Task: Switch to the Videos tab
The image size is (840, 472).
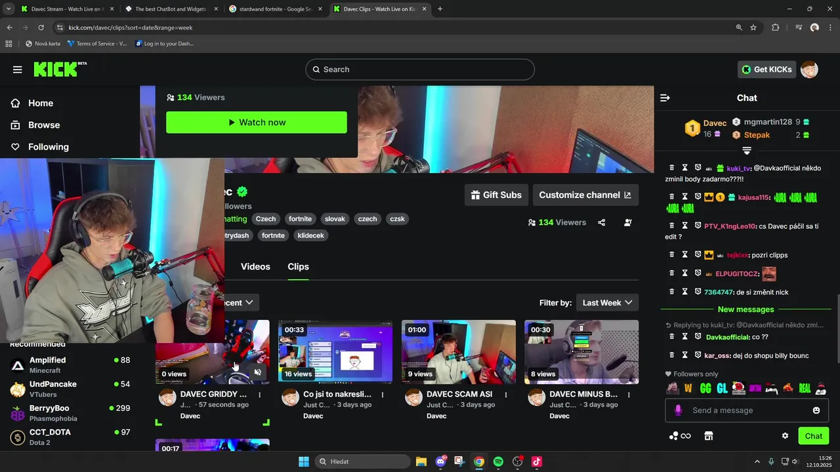Action: [255, 267]
